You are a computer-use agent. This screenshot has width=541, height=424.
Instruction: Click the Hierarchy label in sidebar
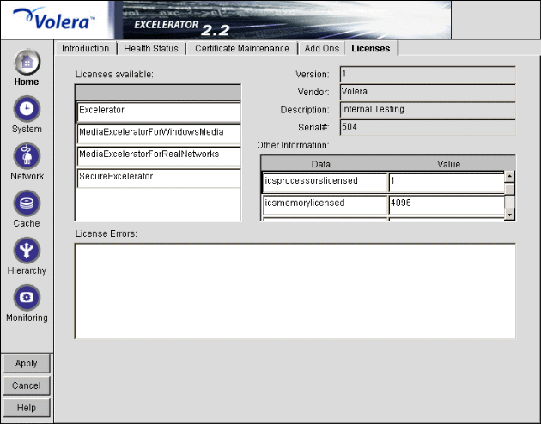pos(27,270)
